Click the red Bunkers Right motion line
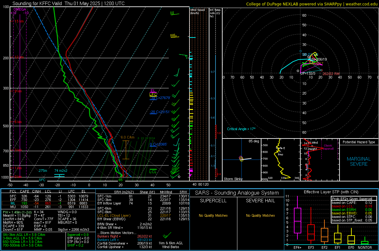 tap(125, 237)
